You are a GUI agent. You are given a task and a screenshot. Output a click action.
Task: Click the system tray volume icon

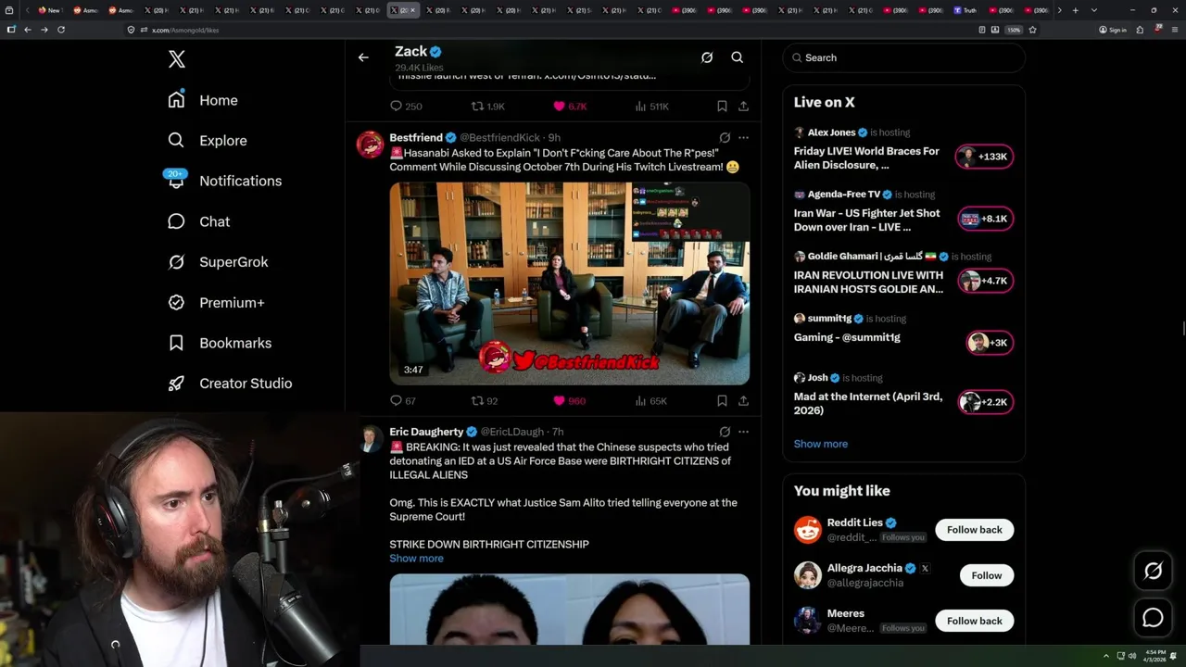pyautogui.click(x=1132, y=656)
